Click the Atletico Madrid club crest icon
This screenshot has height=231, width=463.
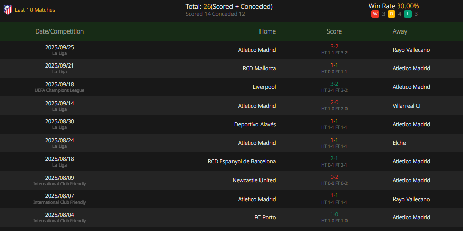[8, 10]
